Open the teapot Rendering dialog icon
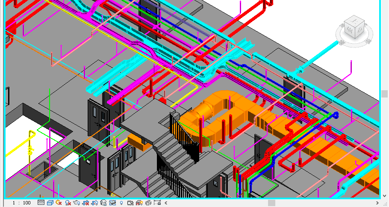 tap(77, 203)
